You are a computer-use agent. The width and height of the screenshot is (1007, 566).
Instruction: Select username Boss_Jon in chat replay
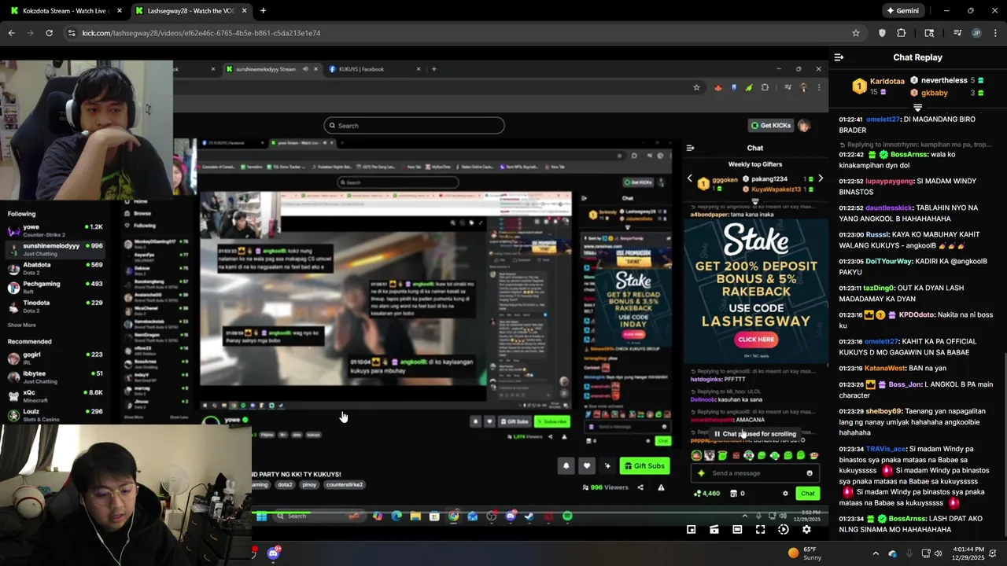click(x=905, y=384)
